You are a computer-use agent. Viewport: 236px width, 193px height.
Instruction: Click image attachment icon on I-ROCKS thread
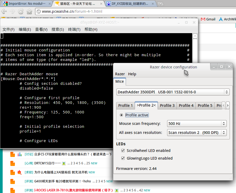116,190
